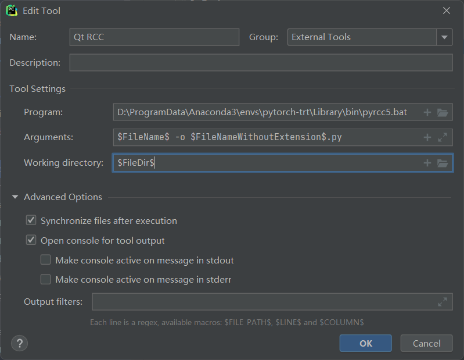Click the Name field containing Qt RCC

coord(154,37)
